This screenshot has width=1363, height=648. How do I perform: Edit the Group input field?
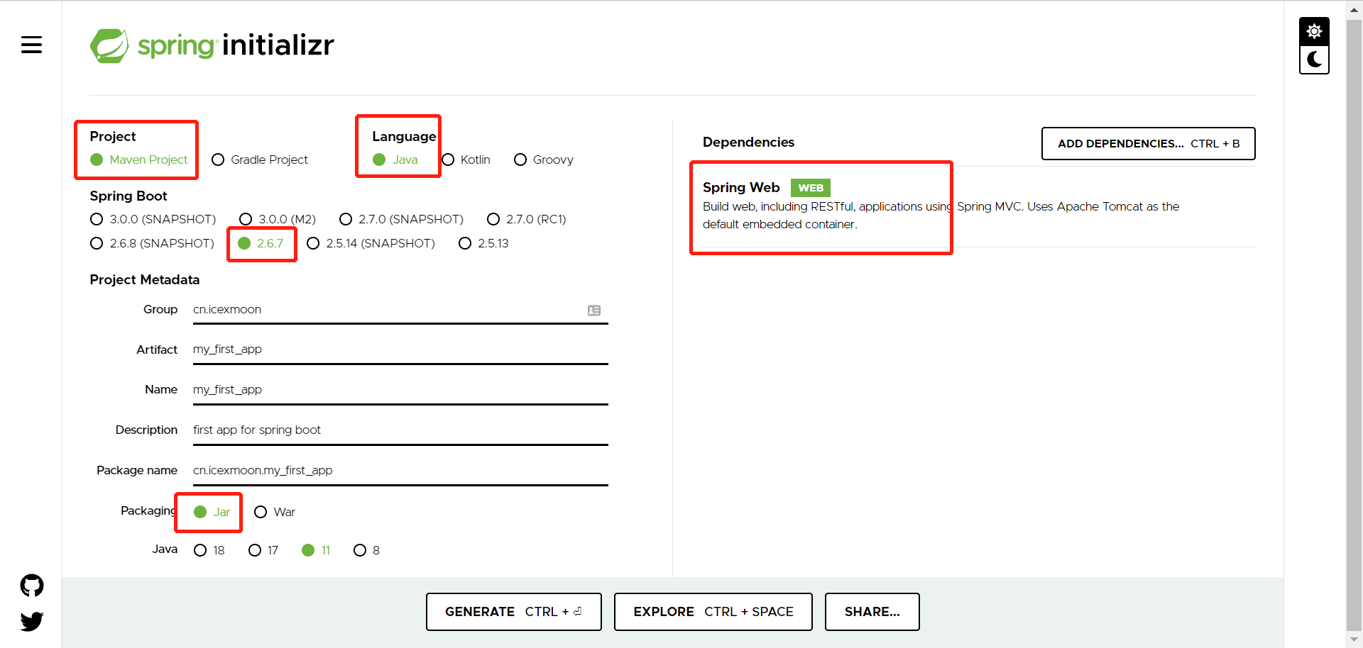pyautogui.click(x=400, y=310)
